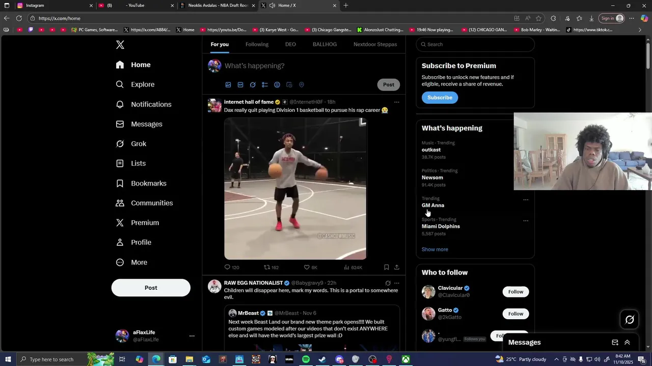This screenshot has height=366, width=652.
Task: Open account menu next to aFlaxLife
Action: (192, 336)
